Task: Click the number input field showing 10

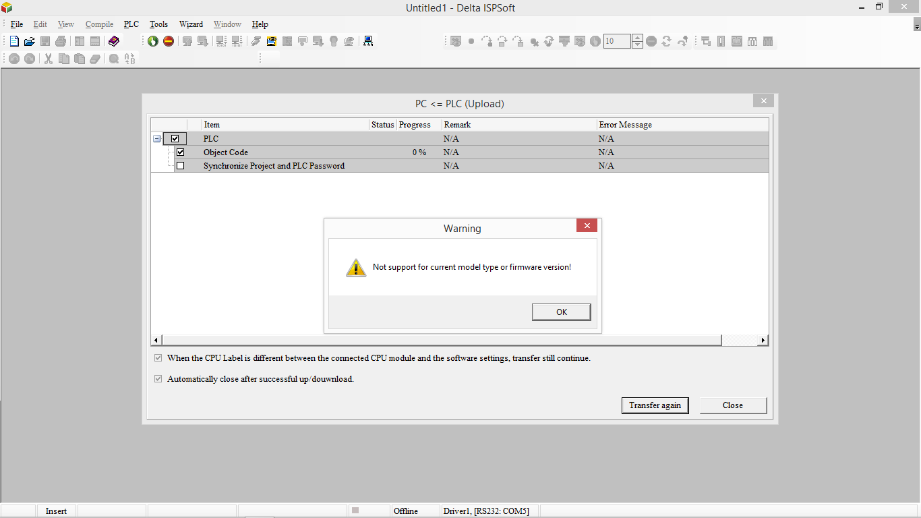Action: 617,41
